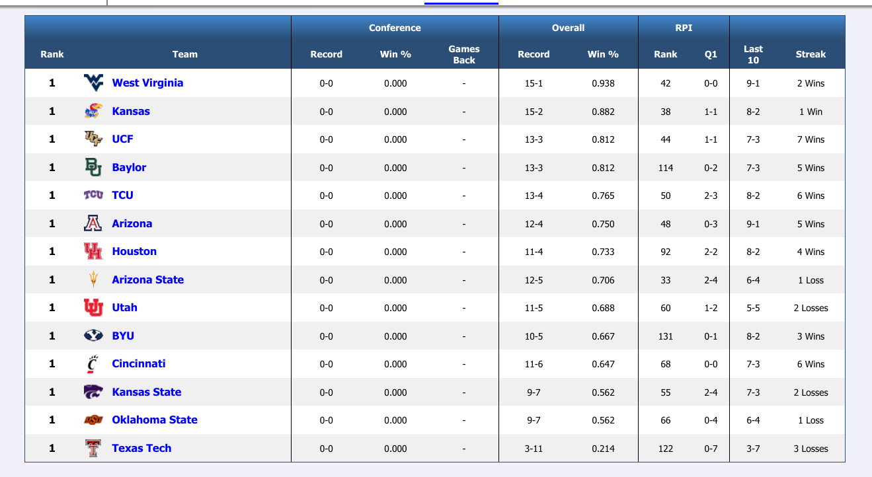The width and height of the screenshot is (872, 477).
Task: Click the Houston Cougars logo
Action: 93,252
